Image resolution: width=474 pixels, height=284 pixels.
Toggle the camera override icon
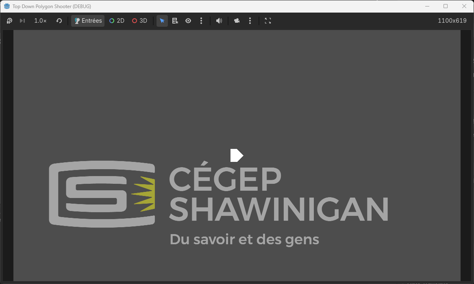coord(237,21)
